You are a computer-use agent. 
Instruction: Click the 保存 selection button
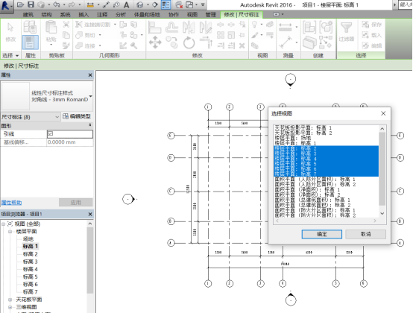[x=372, y=25]
